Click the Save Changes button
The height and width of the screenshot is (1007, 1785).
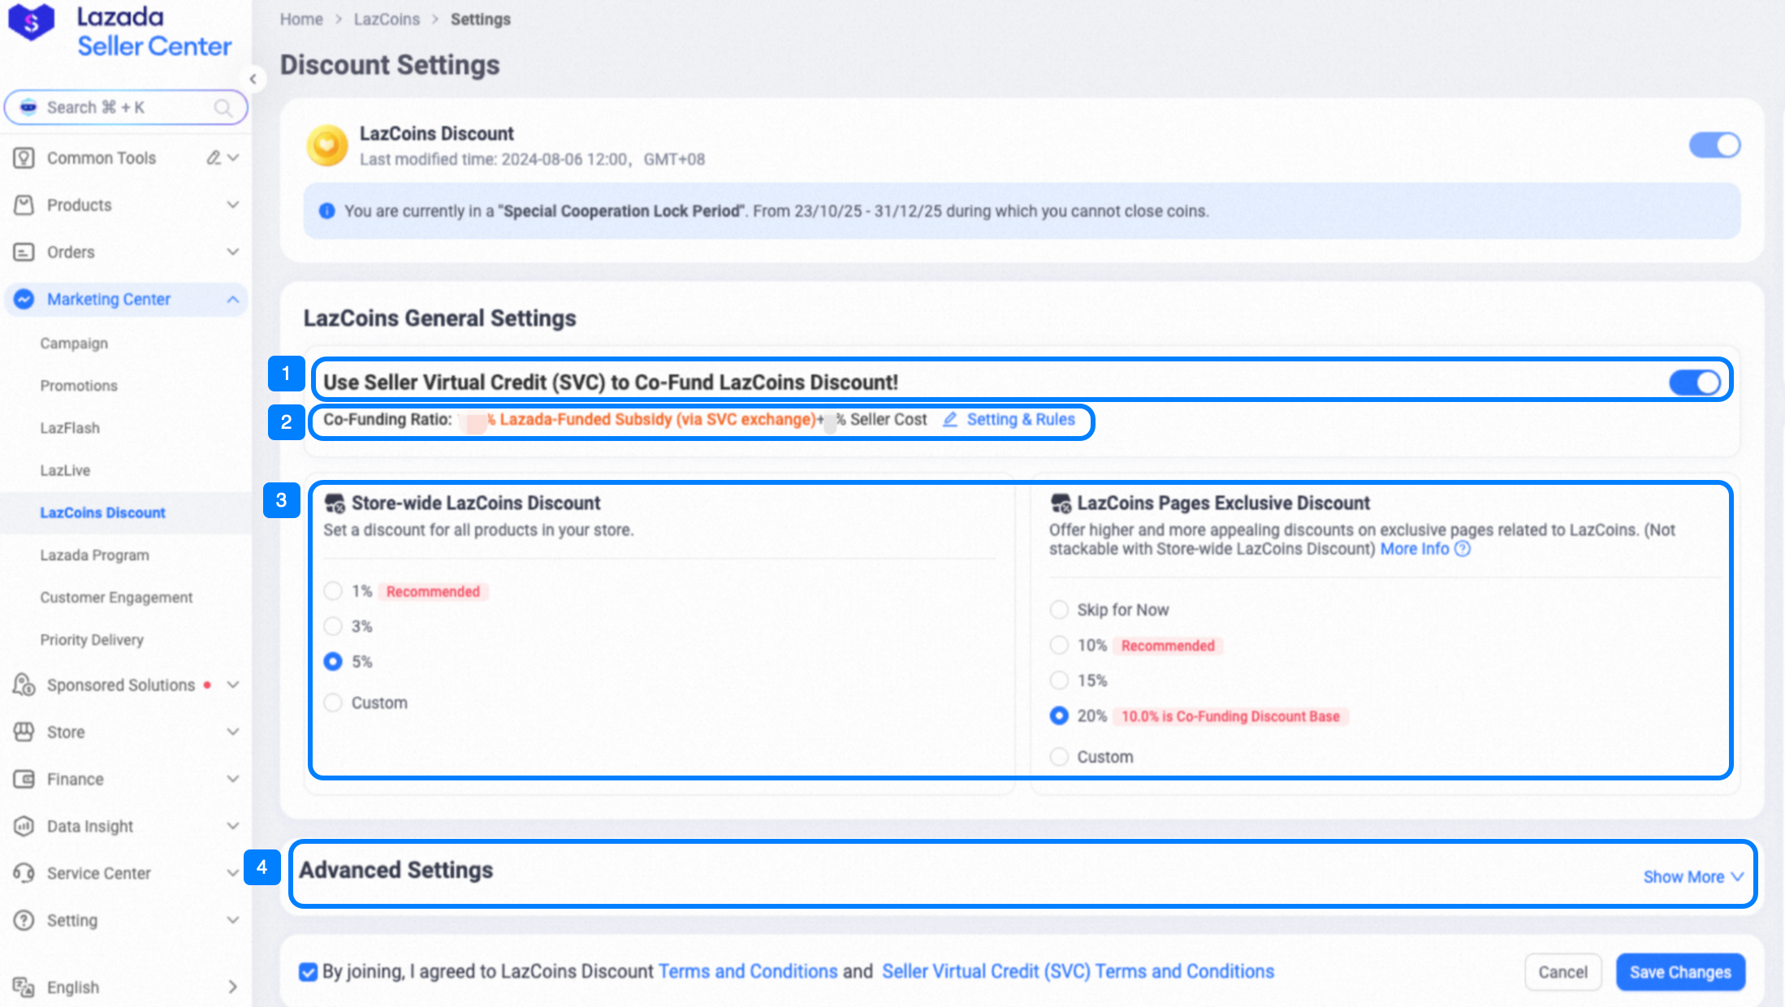1680,972
